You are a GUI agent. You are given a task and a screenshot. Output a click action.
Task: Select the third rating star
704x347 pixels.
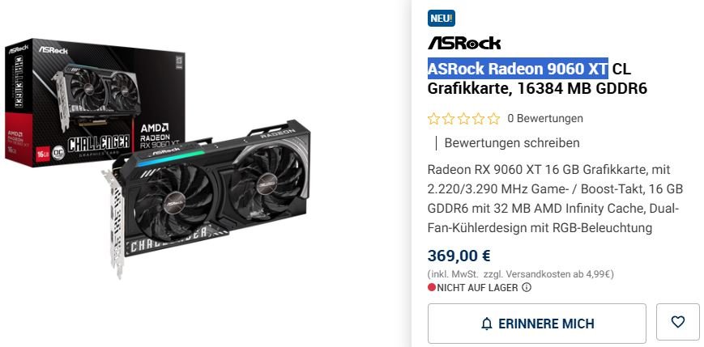click(463, 119)
